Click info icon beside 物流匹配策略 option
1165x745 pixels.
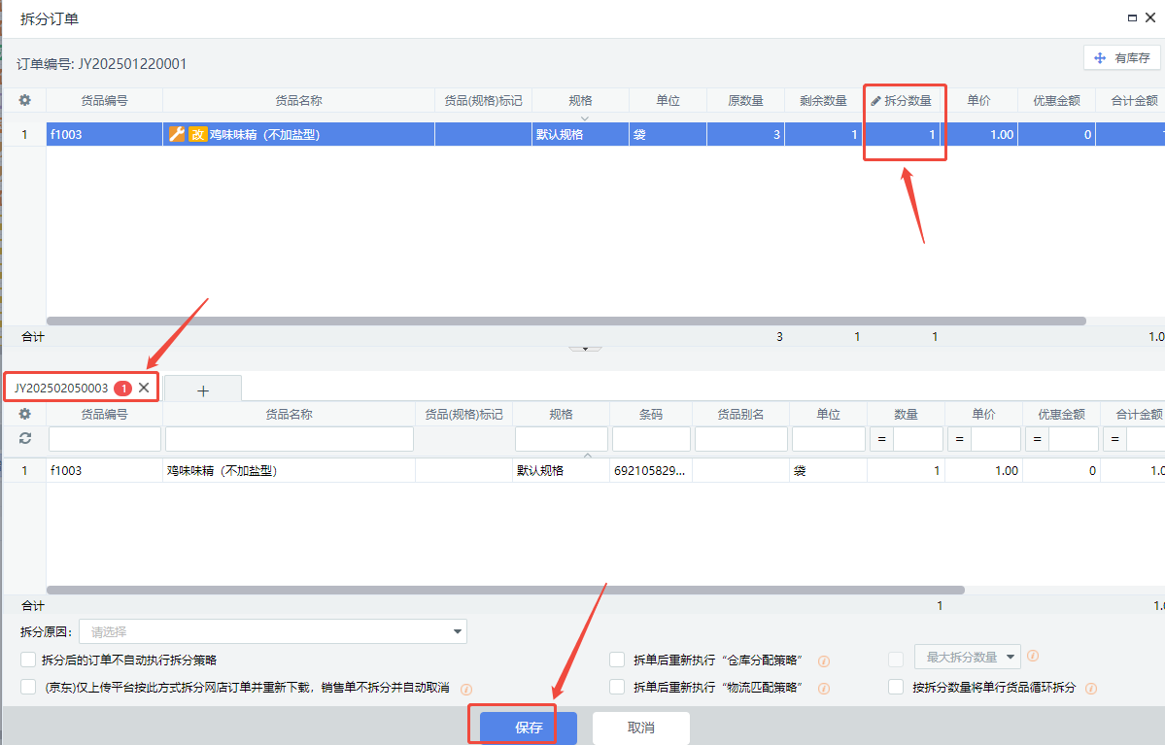coord(823,689)
